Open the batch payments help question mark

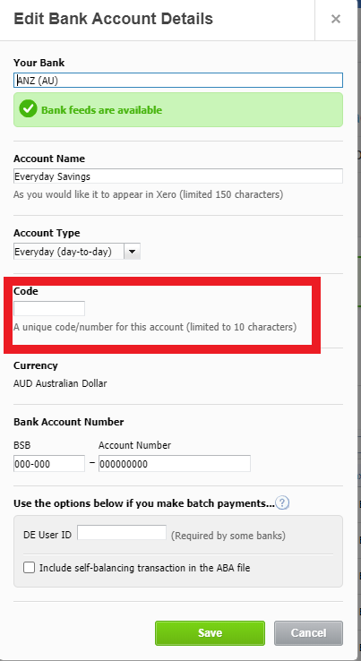coord(282,503)
